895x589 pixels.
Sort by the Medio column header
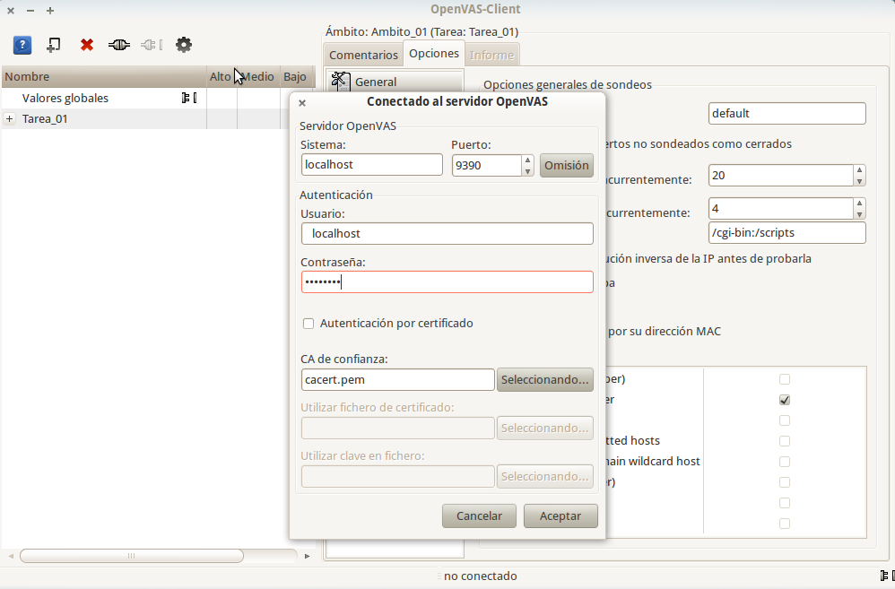(258, 76)
